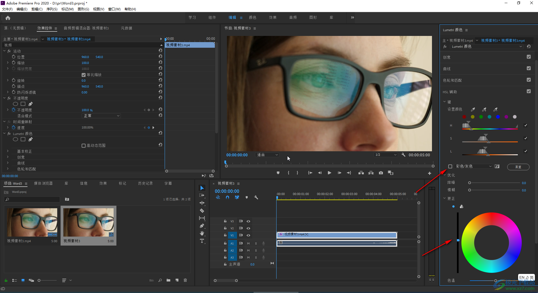The width and height of the screenshot is (538, 293).
Task: Open the Sequence menu
Action: click(x=52, y=9)
